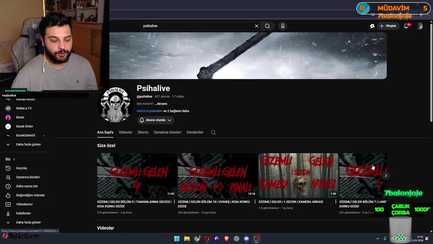Open the Sezon 1 Finali video thumbnail

(x=218, y=176)
